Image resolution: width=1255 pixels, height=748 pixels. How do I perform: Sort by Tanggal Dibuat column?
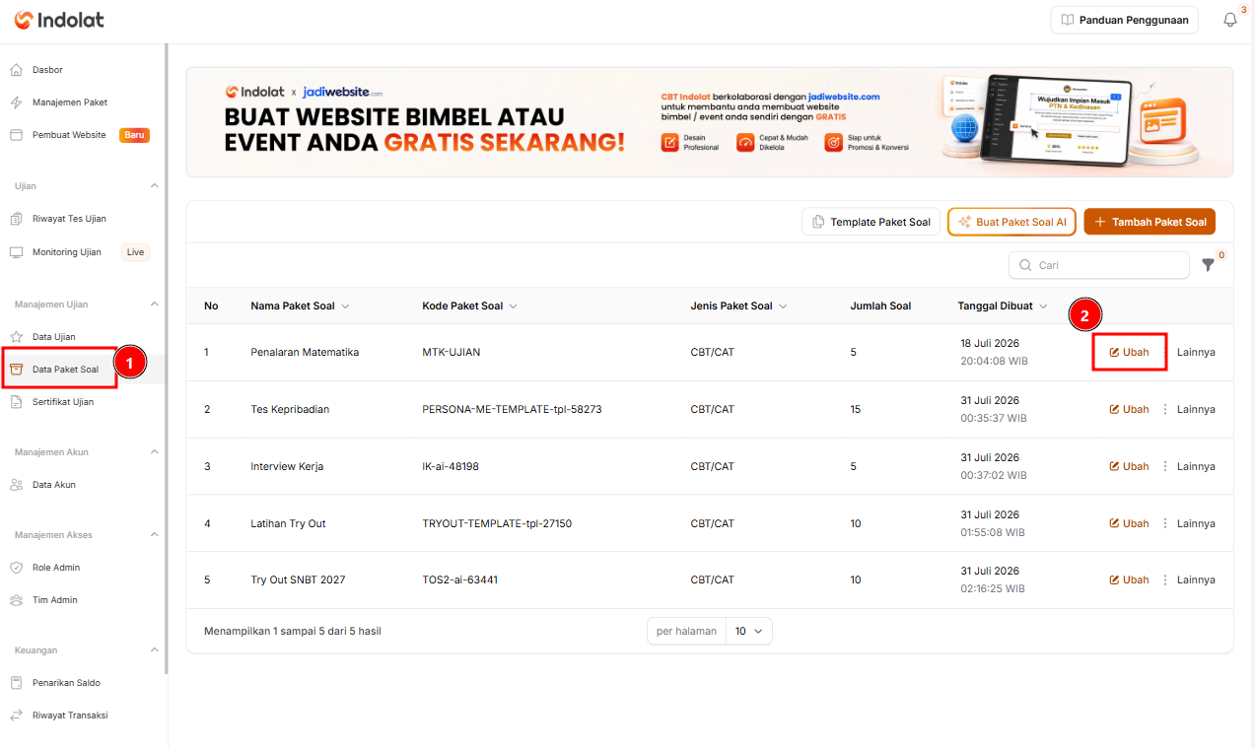(x=1002, y=306)
